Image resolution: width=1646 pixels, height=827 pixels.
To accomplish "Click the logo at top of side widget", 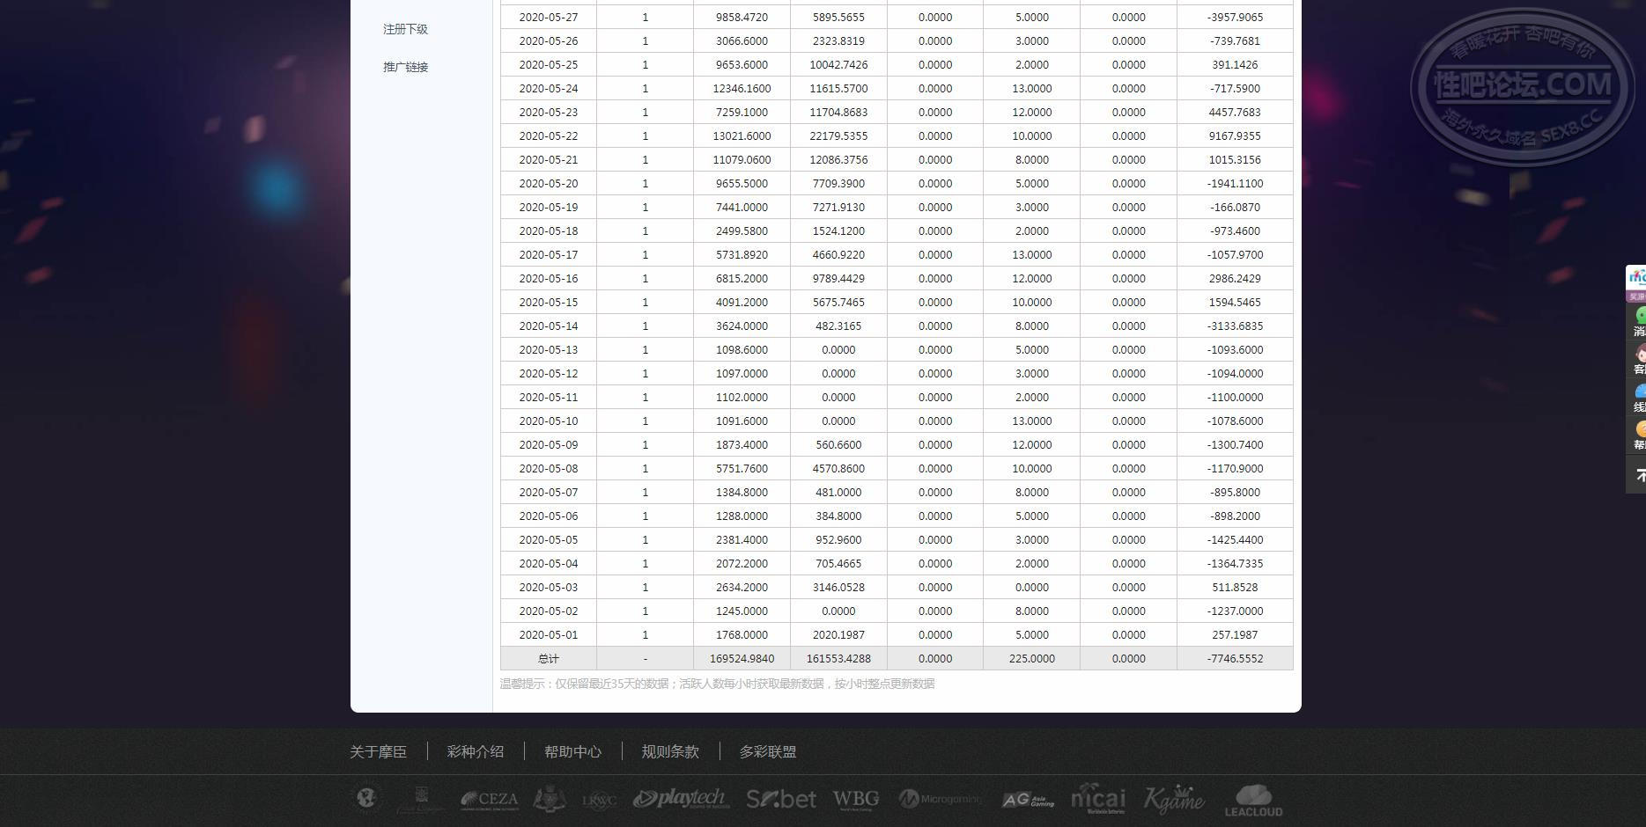I will (1637, 278).
